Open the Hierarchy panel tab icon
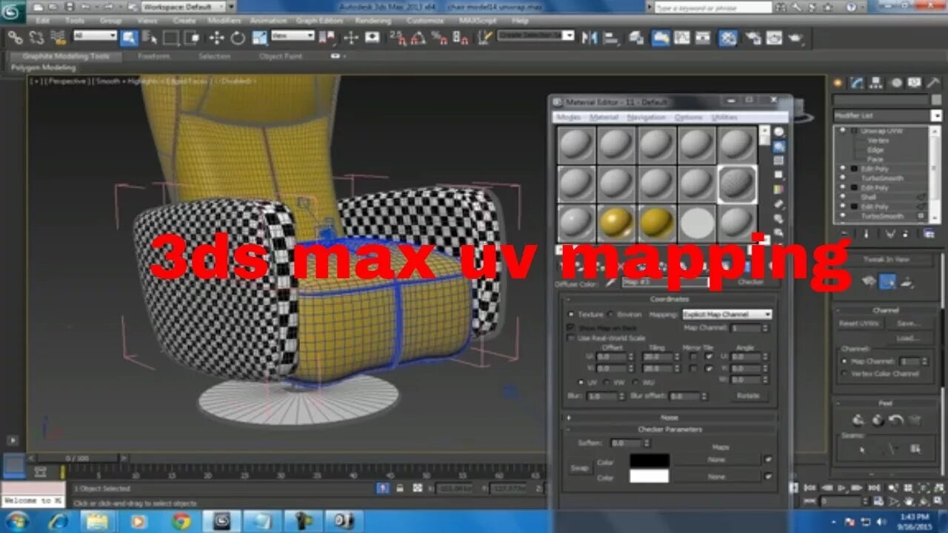This screenshot has height=533, width=948. (876, 83)
